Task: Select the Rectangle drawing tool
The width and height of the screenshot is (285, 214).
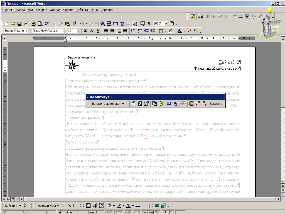Action: pos(76,206)
